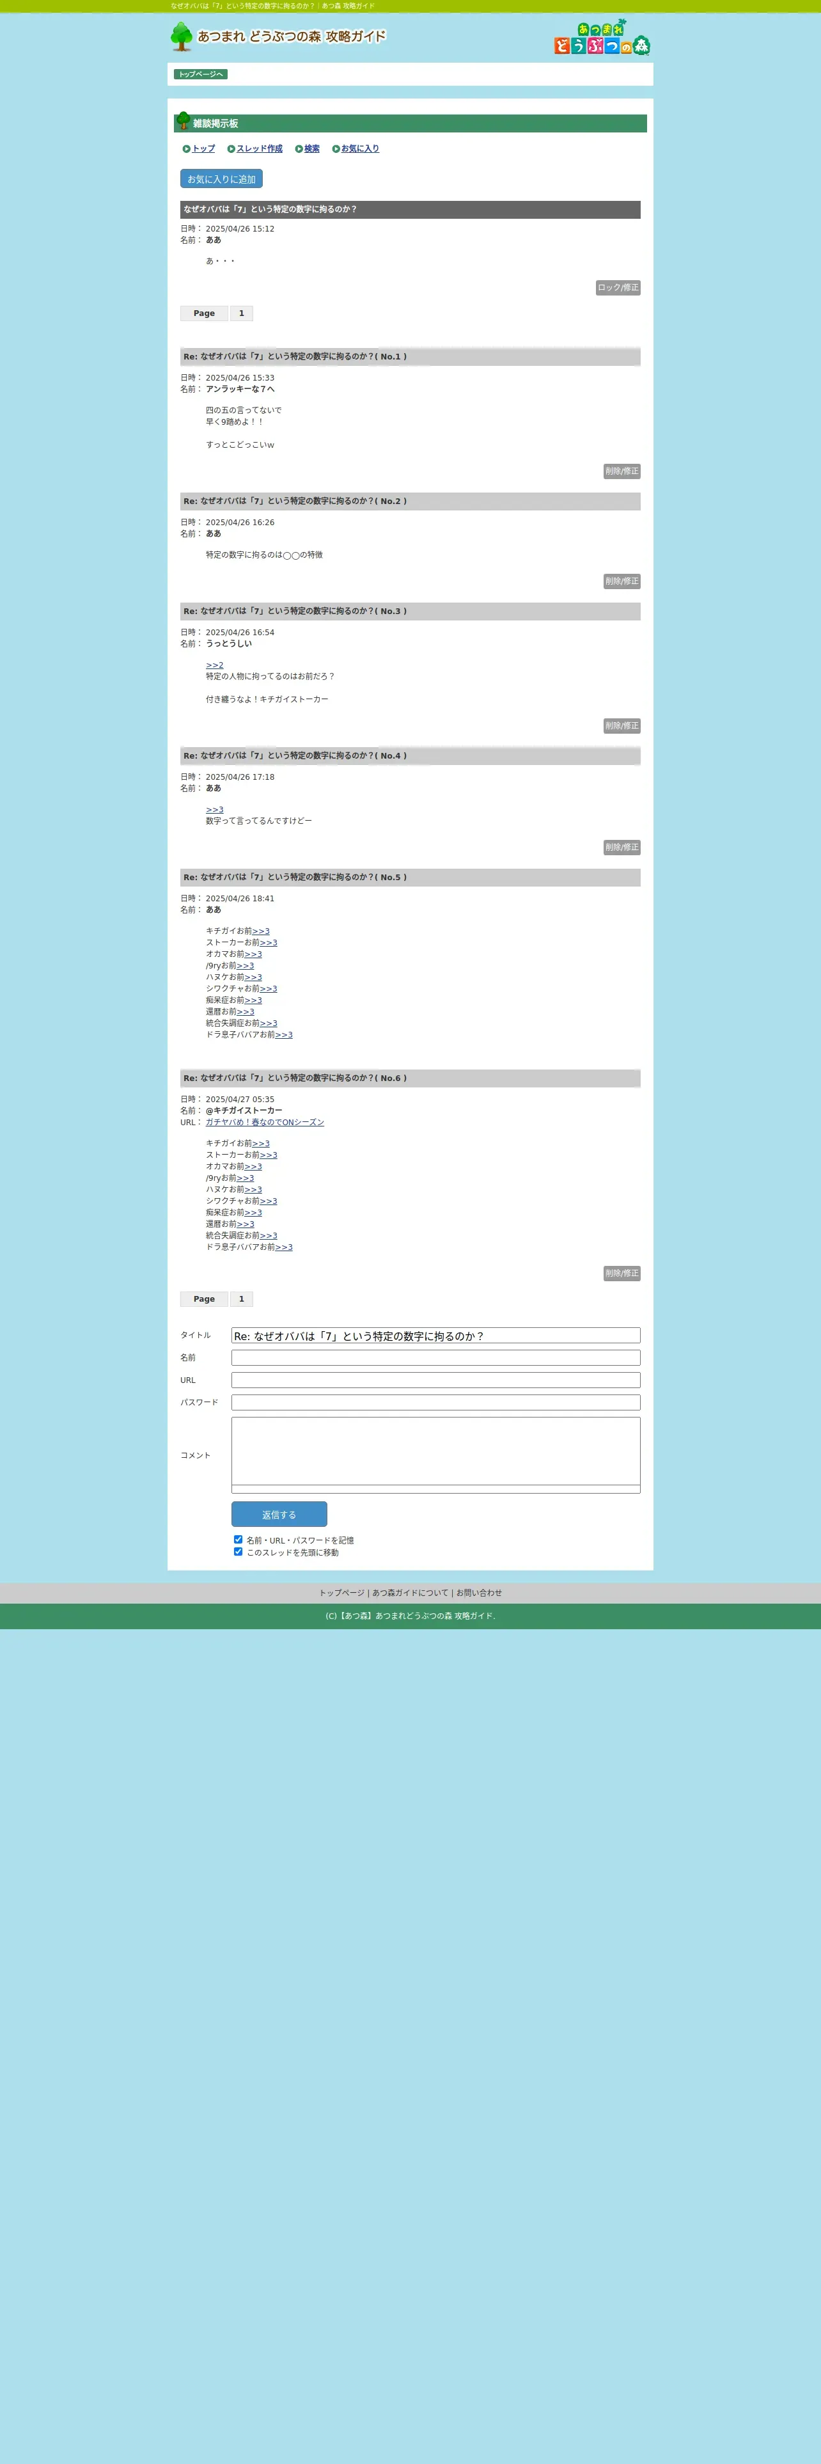Select page 1 in lower pagination

pyautogui.click(x=241, y=1300)
